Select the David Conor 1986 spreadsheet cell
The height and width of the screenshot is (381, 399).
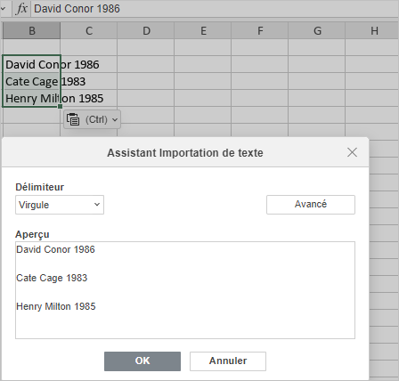pos(31,64)
